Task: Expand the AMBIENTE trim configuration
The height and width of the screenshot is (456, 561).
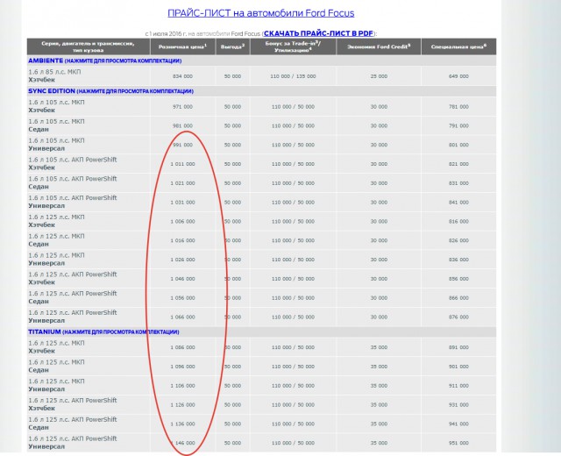Action: 105,61
